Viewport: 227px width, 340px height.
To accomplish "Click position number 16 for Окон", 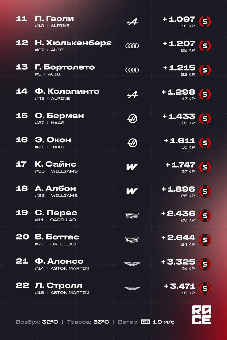I will (22, 140).
